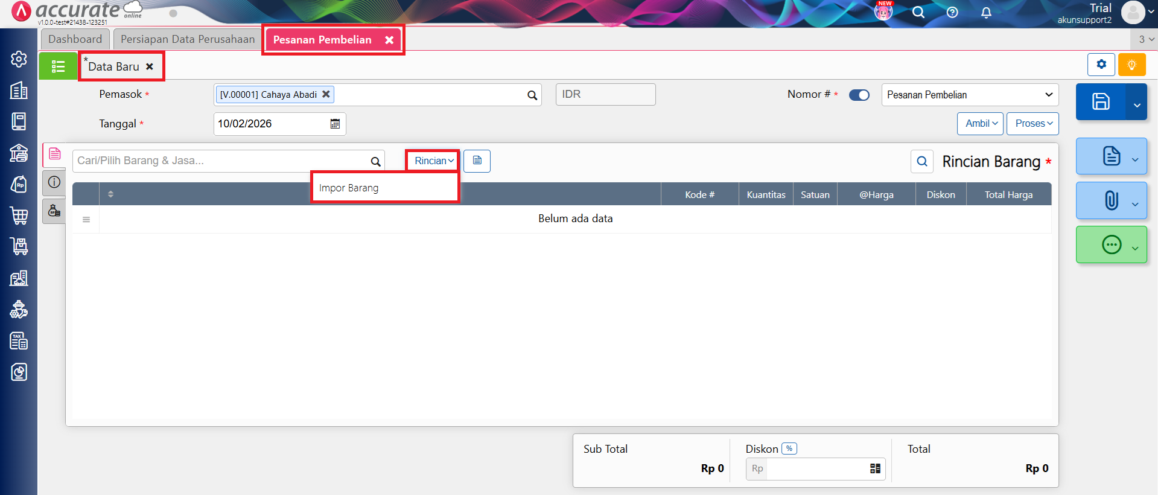
Task: Switch to the Dashboard tab
Action: point(75,39)
